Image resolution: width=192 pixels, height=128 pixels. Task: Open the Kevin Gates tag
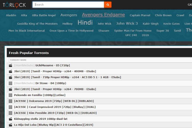[x=172, y=24]
